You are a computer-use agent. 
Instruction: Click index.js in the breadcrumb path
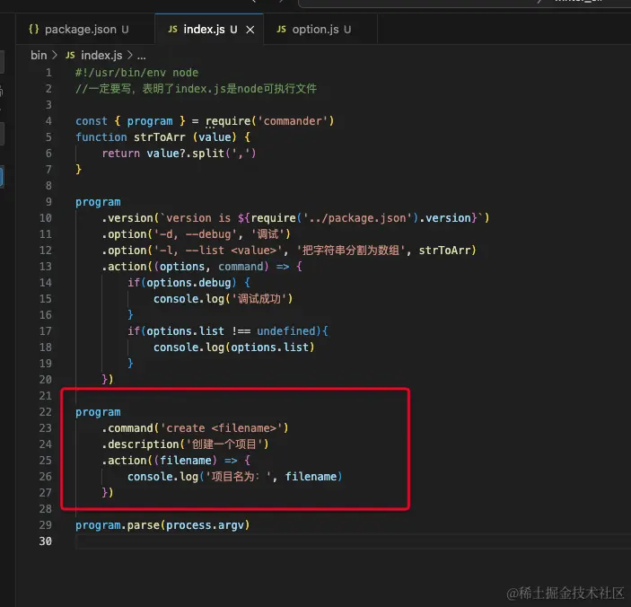pos(101,55)
